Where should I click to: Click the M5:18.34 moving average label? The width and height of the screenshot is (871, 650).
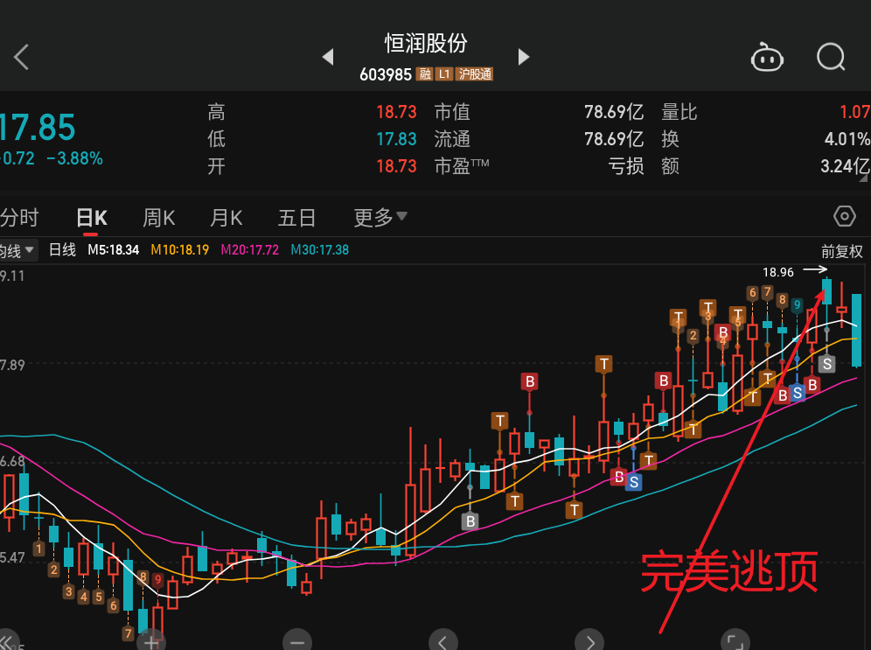tap(114, 250)
